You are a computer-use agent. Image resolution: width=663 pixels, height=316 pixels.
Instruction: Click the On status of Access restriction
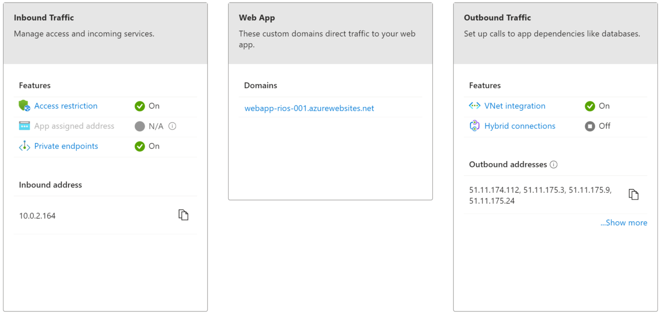(147, 106)
